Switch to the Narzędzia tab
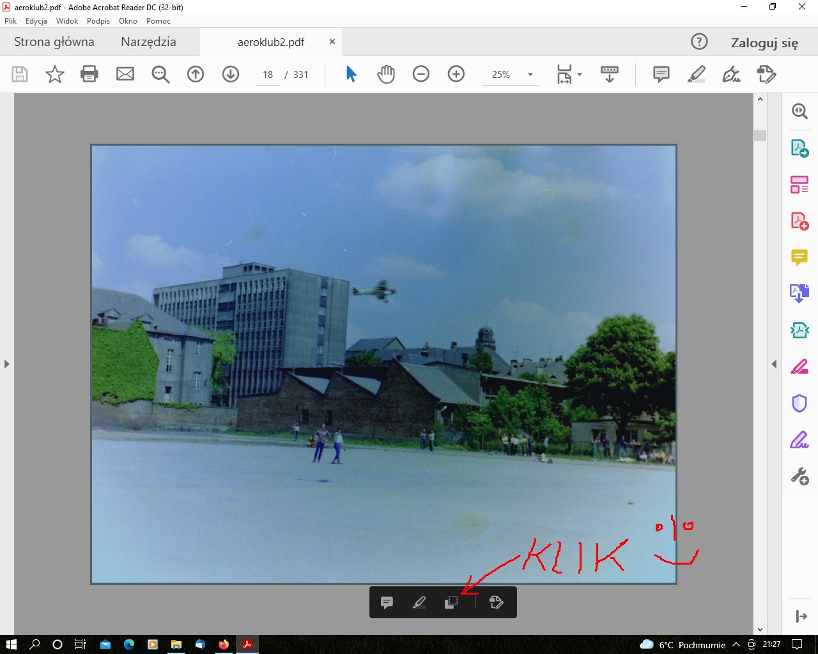The width and height of the screenshot is (818, 654). (148, 42)
